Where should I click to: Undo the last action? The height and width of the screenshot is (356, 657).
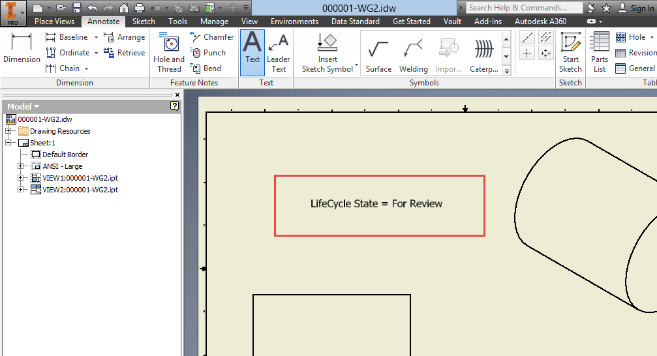point(93,8)
